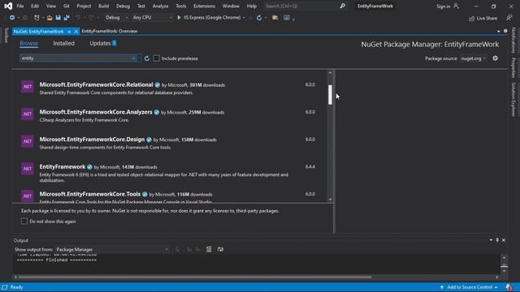Expand the search box history dropdown arrow

coord(139,58)
